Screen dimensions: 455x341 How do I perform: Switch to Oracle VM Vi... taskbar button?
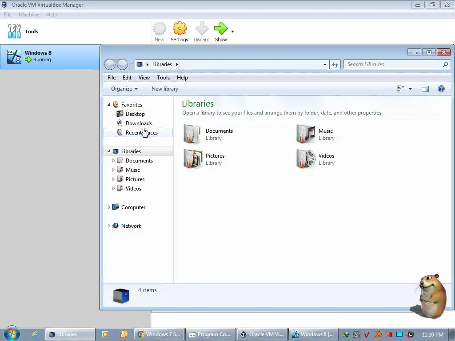pos(262,334)
